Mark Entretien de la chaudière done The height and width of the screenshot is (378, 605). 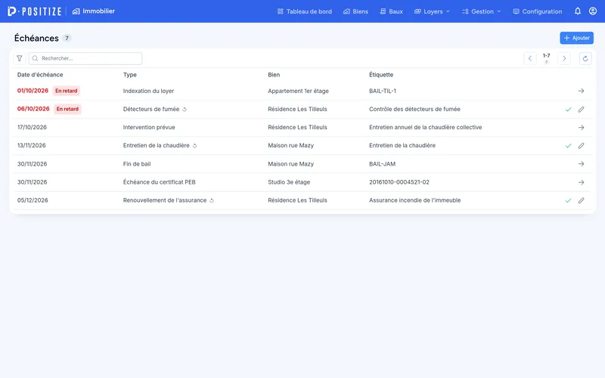tap(569, 146)
